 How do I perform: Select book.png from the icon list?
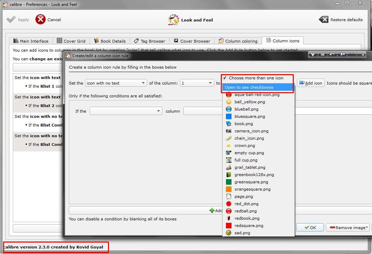pyautogui.click(x=258, y=124)
